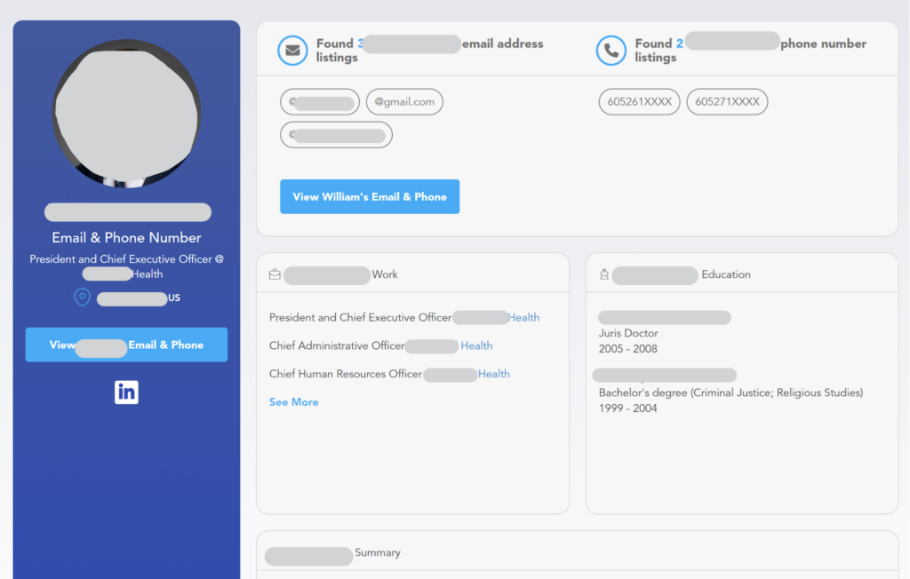This screenshot has width=910, height=579.
Task: Open the Health link for Chief Human Resources Officer
Action: pyautogui.click(x=494, y=374)
